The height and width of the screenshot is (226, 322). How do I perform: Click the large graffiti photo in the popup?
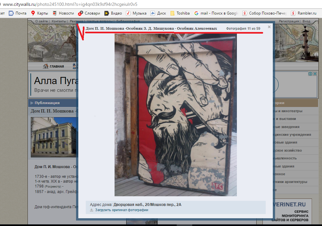(x=176, y=115)
